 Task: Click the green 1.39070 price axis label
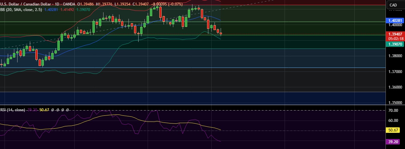pos(395,44)
